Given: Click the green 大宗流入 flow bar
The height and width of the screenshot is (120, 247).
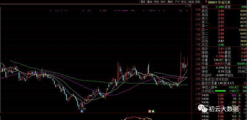Looking at the screenshot, I should tap(220, 91).
